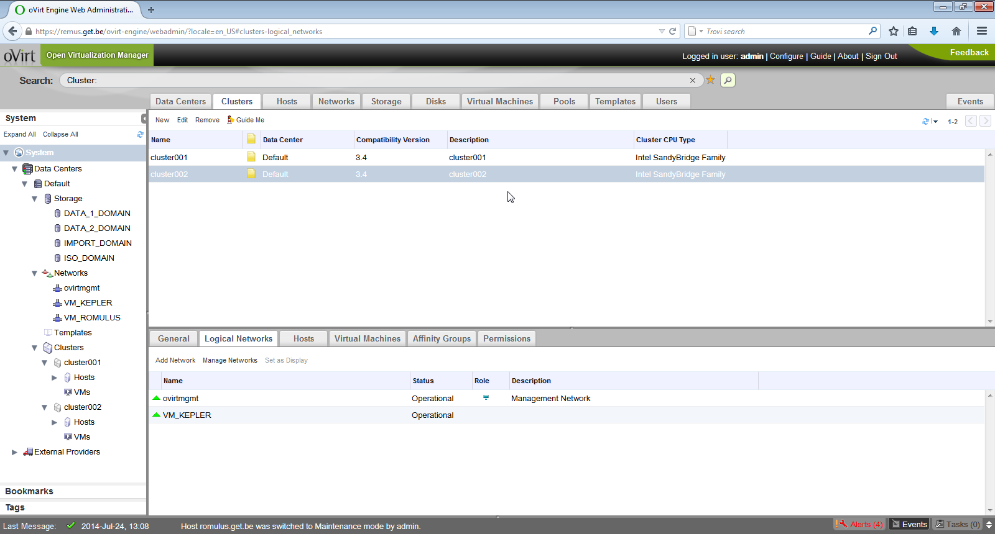Screen dimensions: 995x534
Task: Switch to the Virtual Machines main tab
Action: (499, 101)
